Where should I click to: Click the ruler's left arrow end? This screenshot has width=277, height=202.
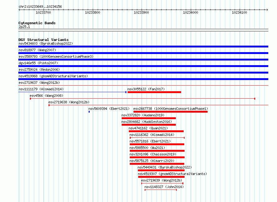pyautogui.click(x=19, y=10)
